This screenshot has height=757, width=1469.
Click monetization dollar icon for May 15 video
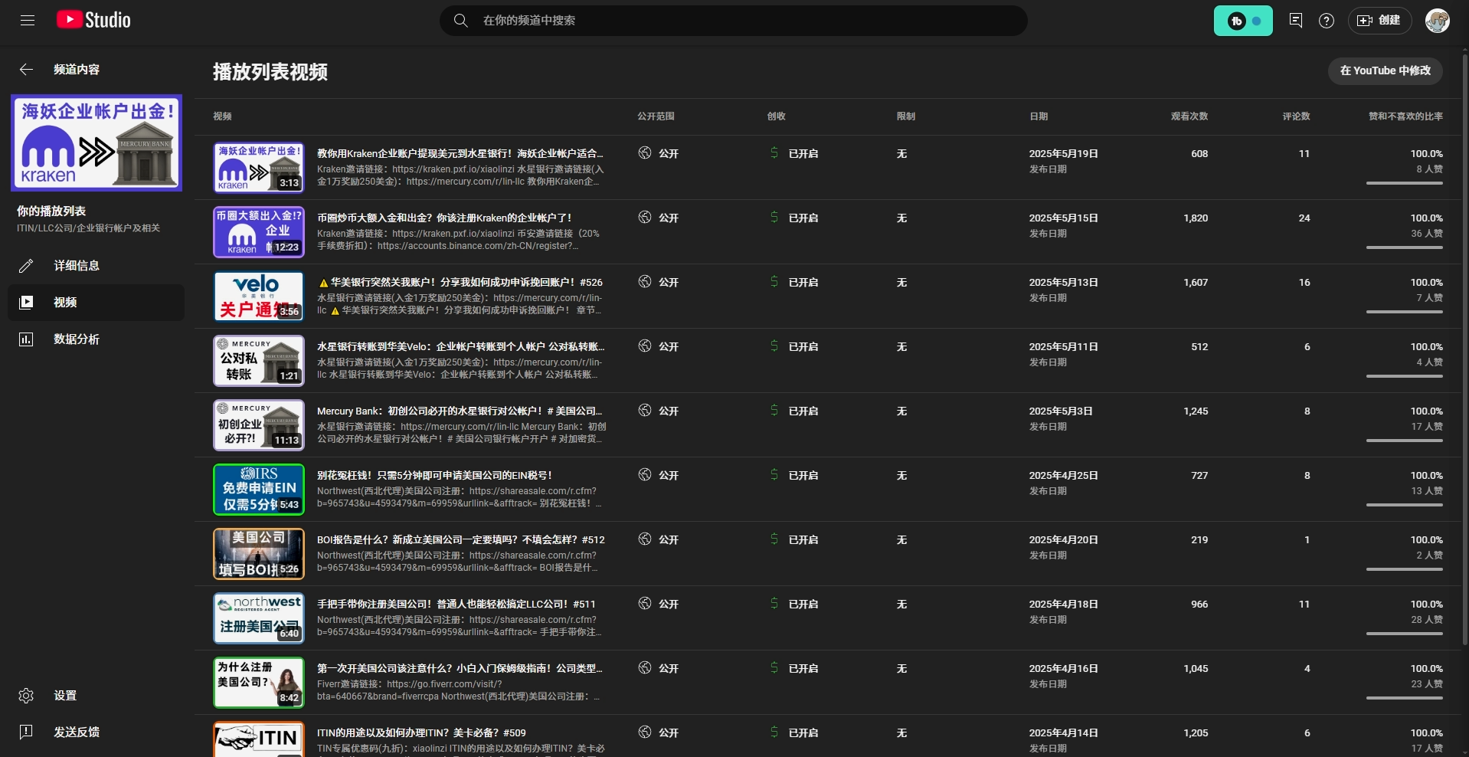[774, 218]
